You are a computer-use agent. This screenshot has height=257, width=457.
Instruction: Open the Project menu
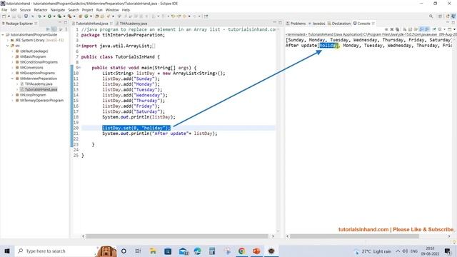87,10
